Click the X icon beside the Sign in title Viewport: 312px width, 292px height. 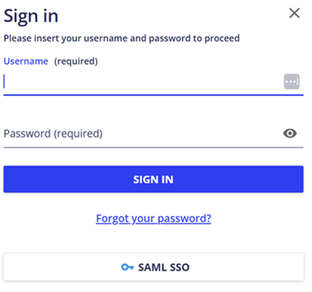[294, 13]
